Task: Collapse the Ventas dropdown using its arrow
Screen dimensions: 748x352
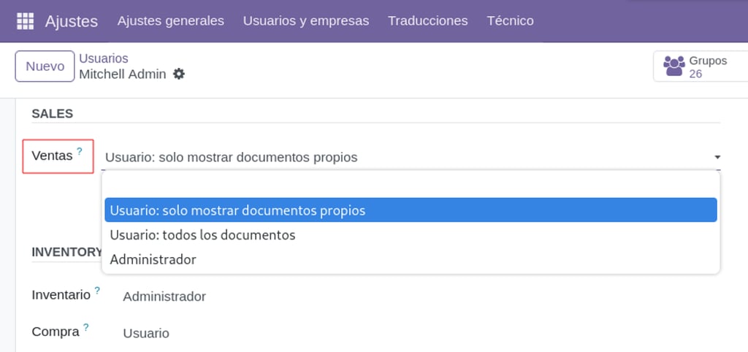Action: click(x=717, y=157)
